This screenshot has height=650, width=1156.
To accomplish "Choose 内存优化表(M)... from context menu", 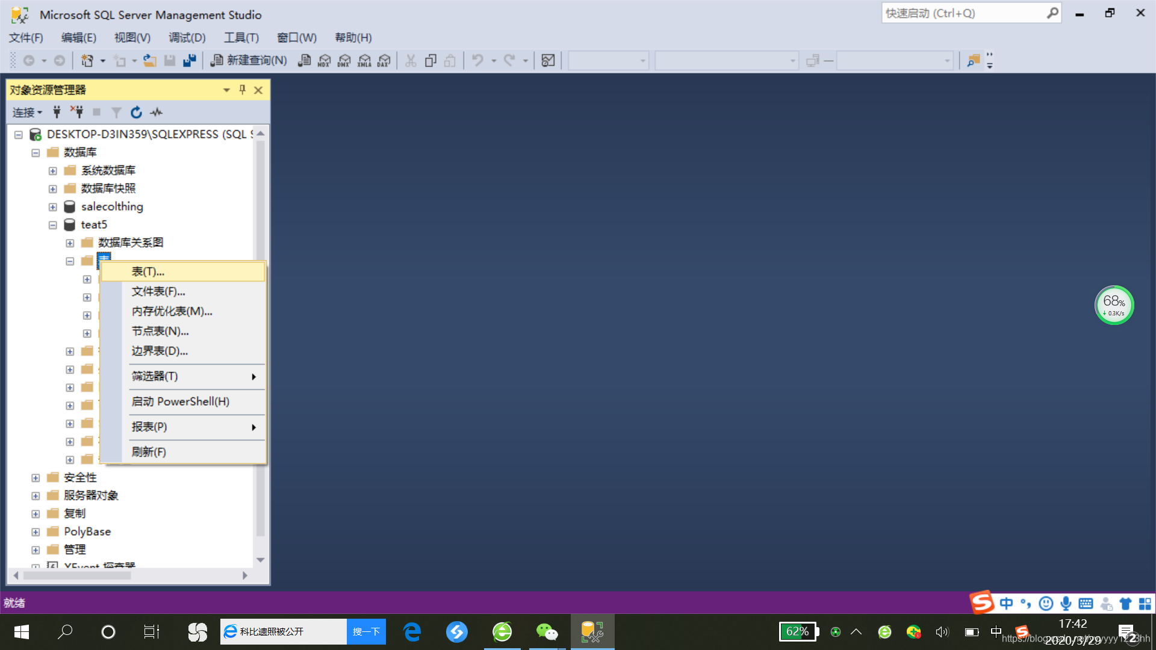I will 183,311.
